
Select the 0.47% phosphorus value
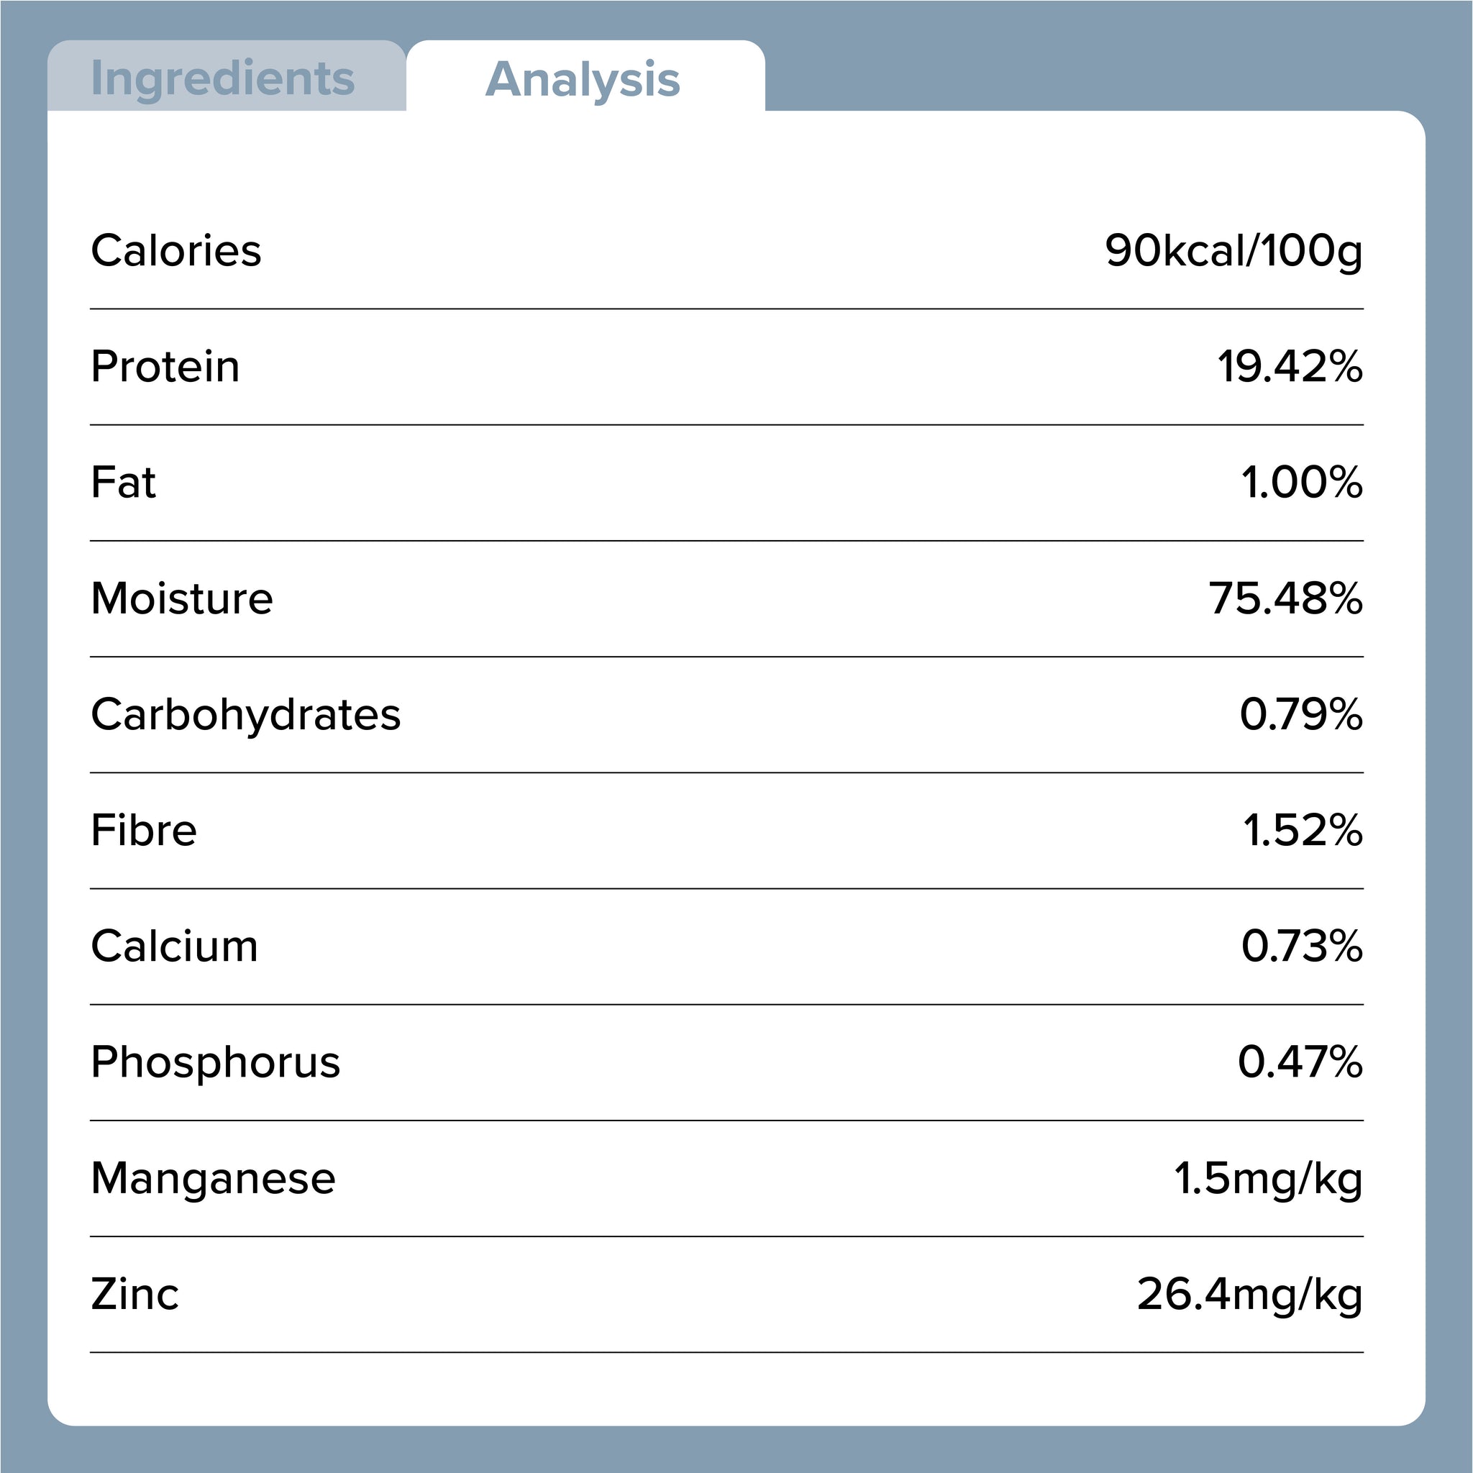[1300, 1062]
